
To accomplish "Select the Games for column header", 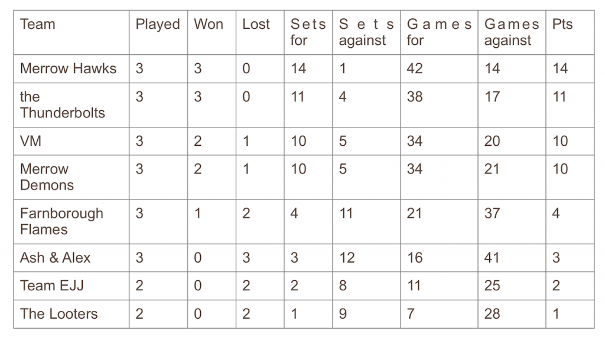I will (439, 32).
